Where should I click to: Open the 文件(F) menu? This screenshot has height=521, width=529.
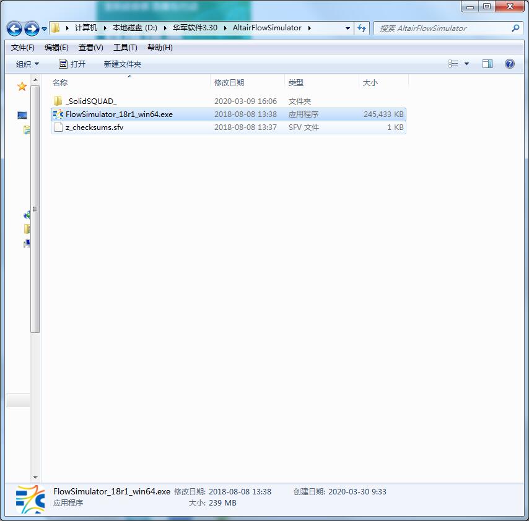coord(22,48)
